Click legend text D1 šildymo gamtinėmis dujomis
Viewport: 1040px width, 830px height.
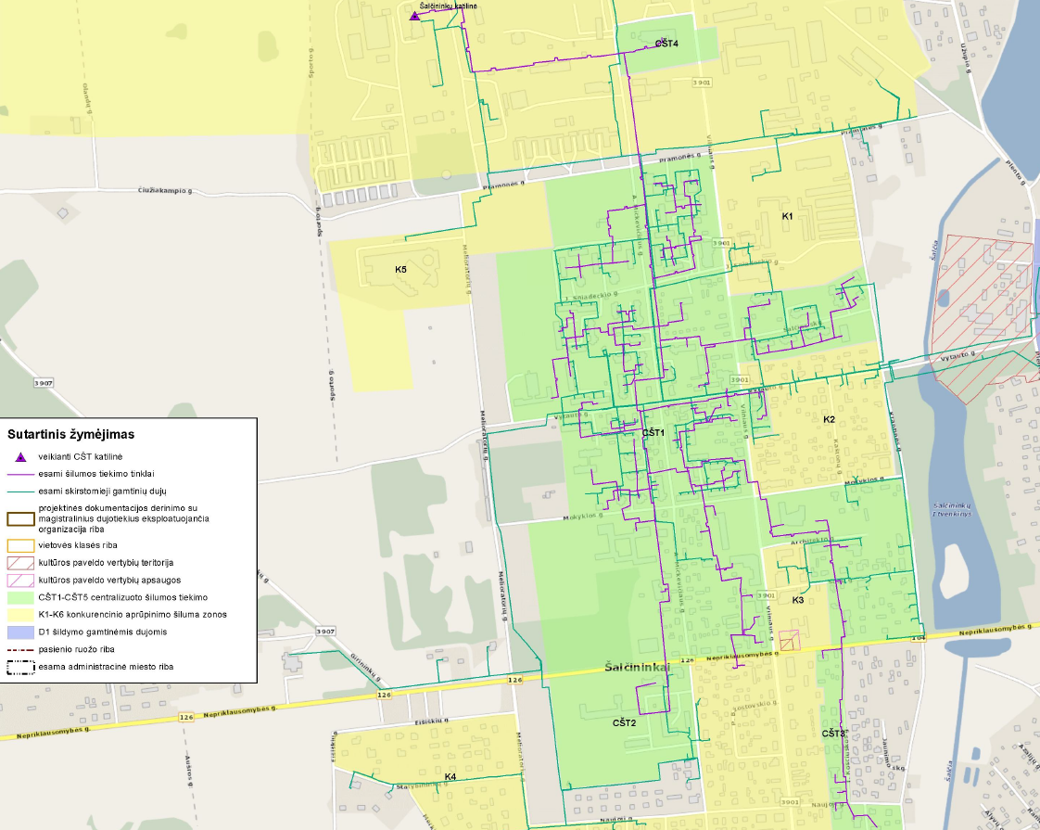pyautogui.click(x=103, y=632)
